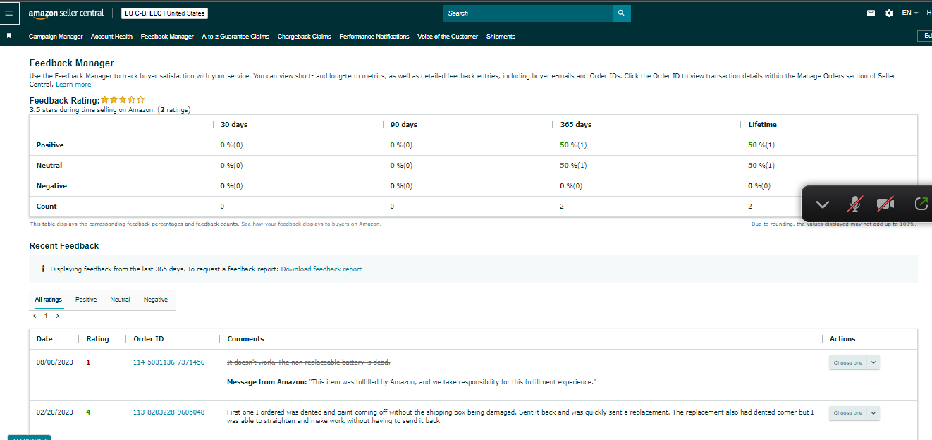Click the Order ID column header
The width and height of the screenshot is (932, 440).
[149, 339]
